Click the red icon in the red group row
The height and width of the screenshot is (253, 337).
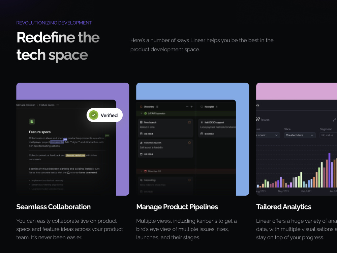[x=145, y=171]
